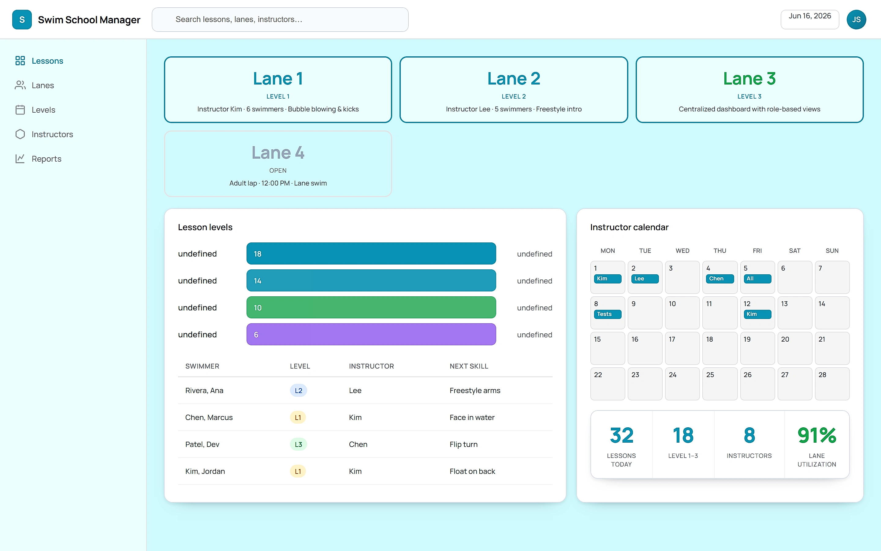The image size is (881, 551).
Task: Click the 8 Instructors stat
Action: 749,444
